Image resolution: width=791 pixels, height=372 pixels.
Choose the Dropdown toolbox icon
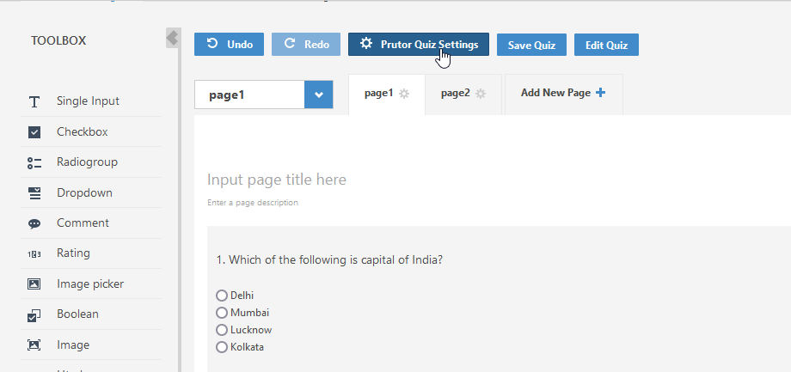coord(34,193)
